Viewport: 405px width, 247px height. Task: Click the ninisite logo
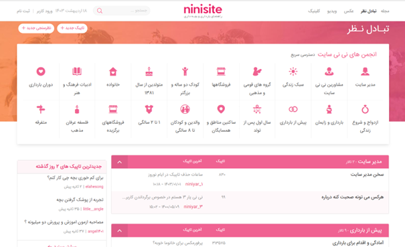(x=203, y=11)
